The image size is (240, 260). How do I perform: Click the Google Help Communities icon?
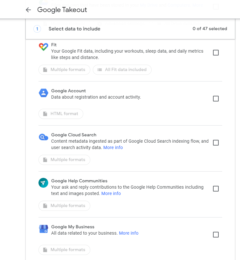[43, 183]
